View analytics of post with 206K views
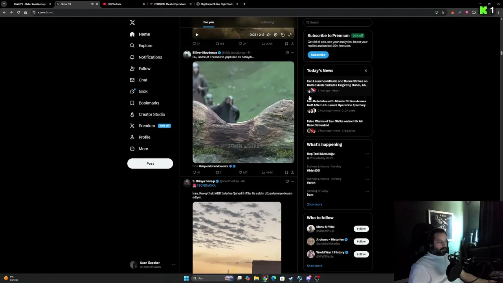This screenshot has height=283, width=503. tap(267, 44)
